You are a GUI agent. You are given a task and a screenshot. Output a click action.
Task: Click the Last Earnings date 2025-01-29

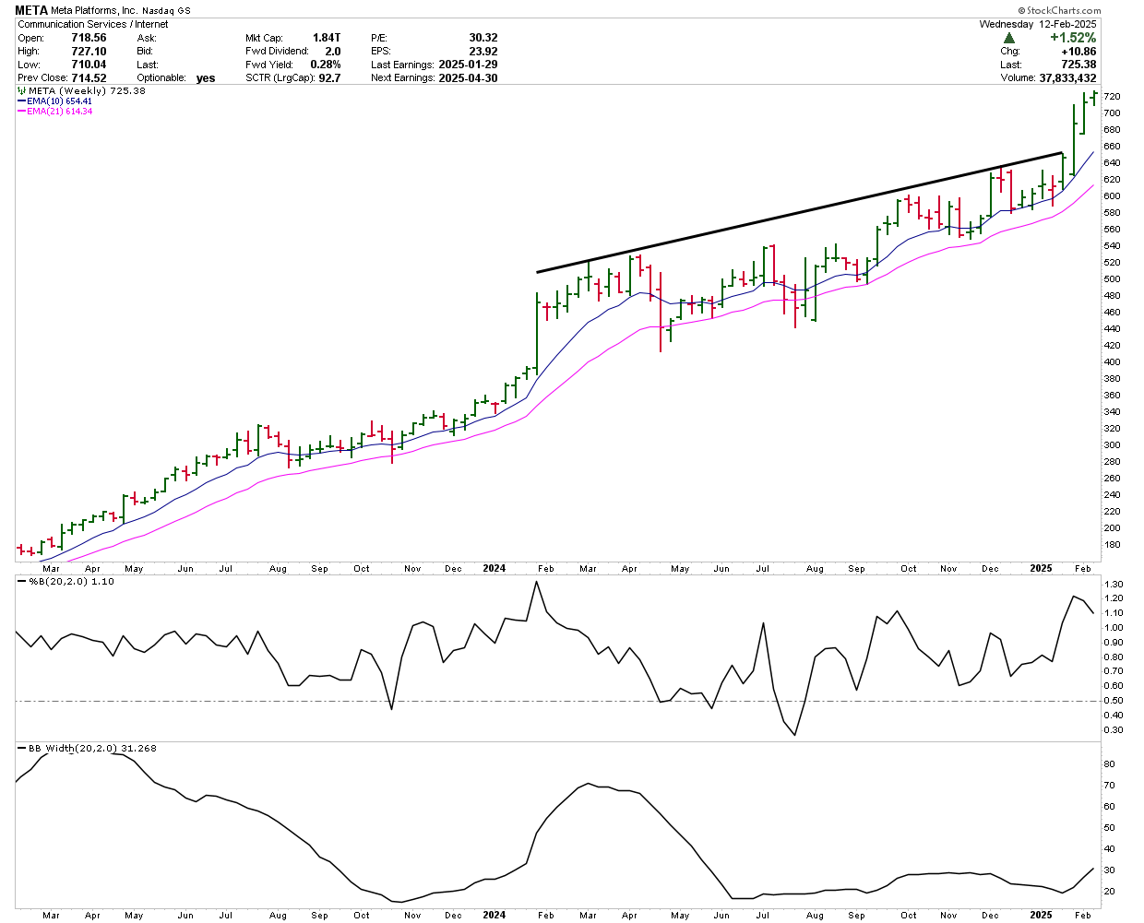point(468,65)
